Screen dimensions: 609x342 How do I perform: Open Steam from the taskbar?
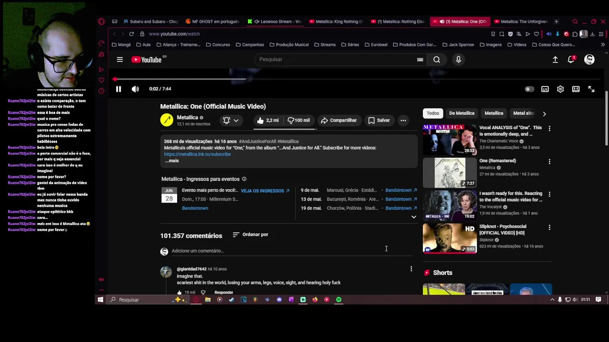click(231, 300)
